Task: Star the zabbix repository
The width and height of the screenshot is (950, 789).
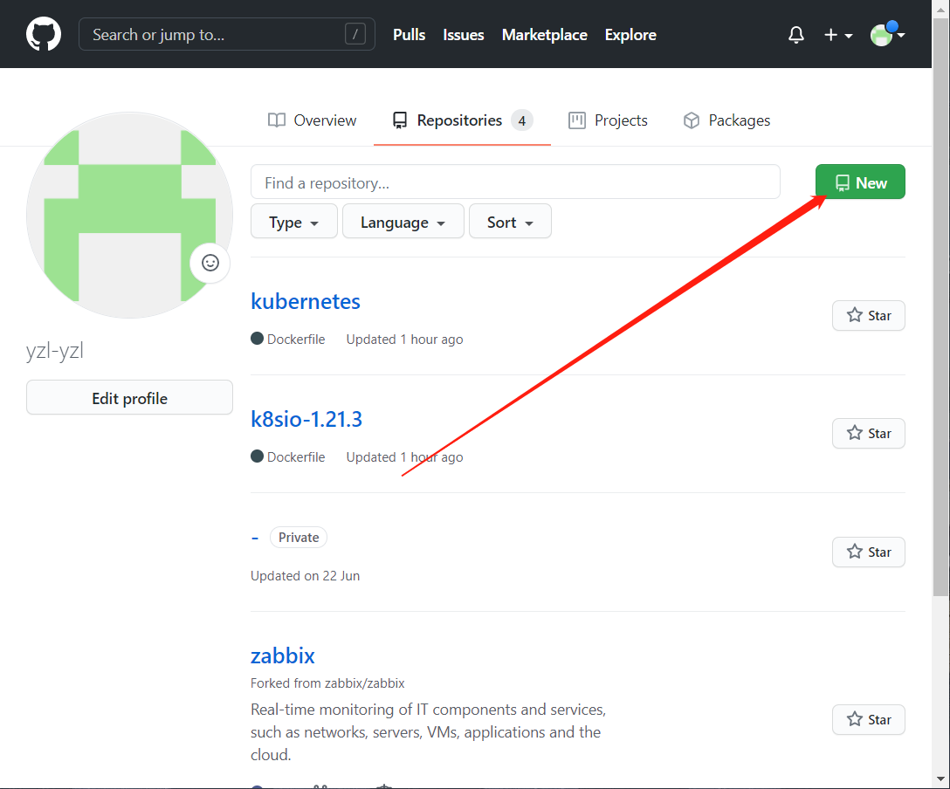Action: (x=869, y=720)
